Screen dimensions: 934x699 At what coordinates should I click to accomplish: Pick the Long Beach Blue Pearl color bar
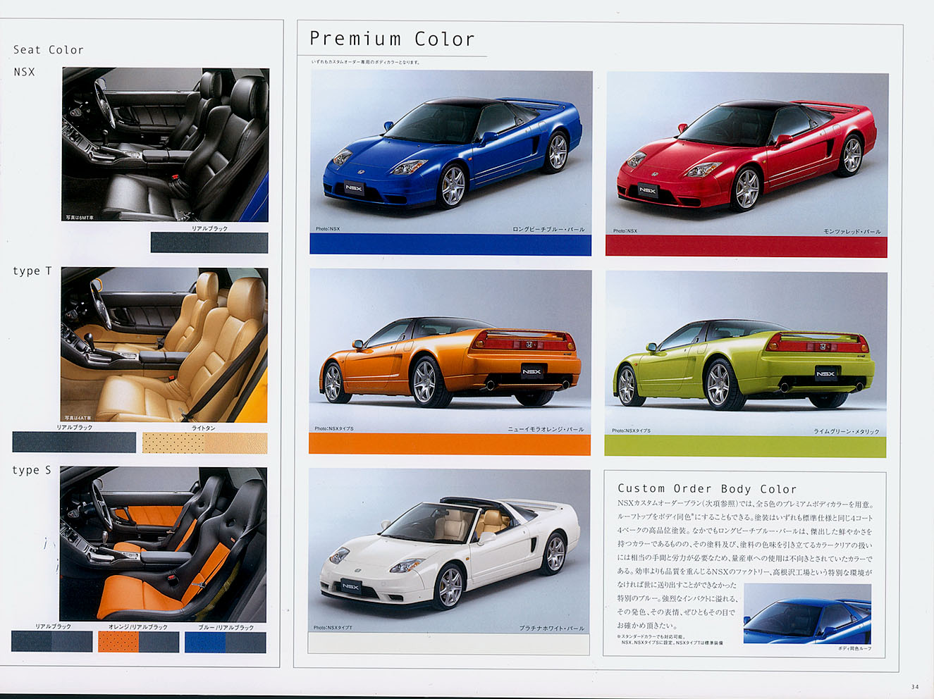point(450,245)
